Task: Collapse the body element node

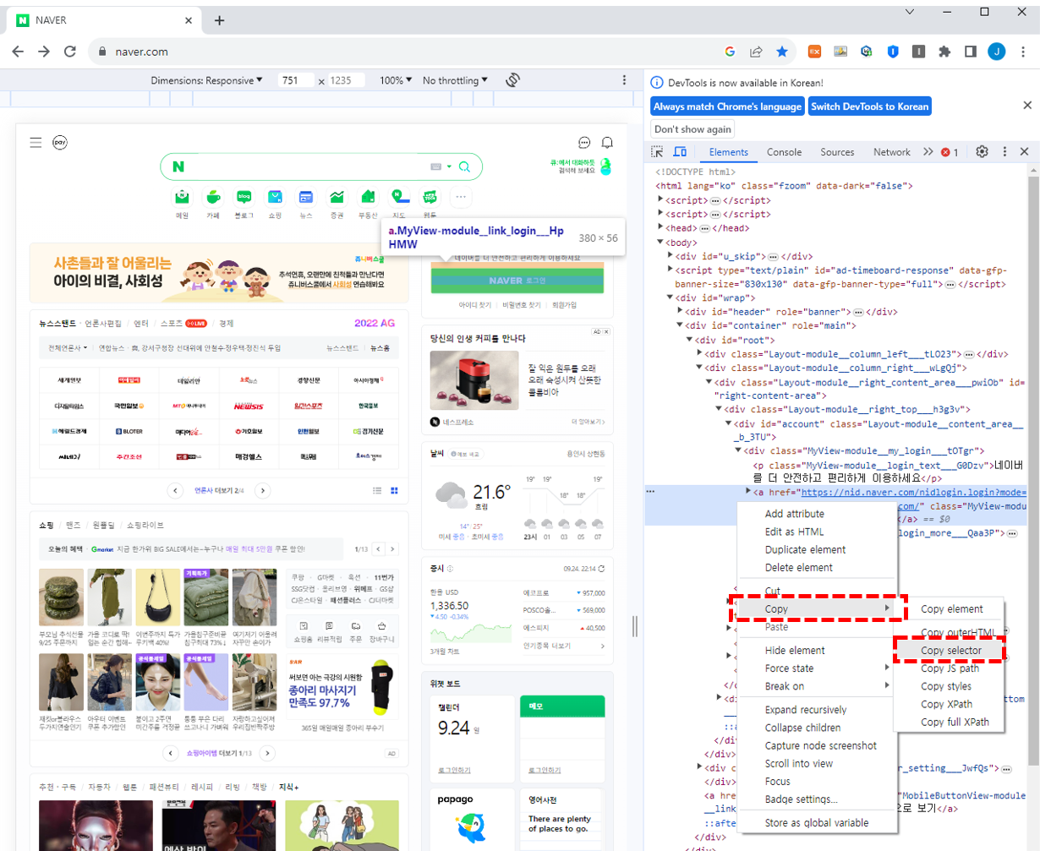Action: point(661,242)
